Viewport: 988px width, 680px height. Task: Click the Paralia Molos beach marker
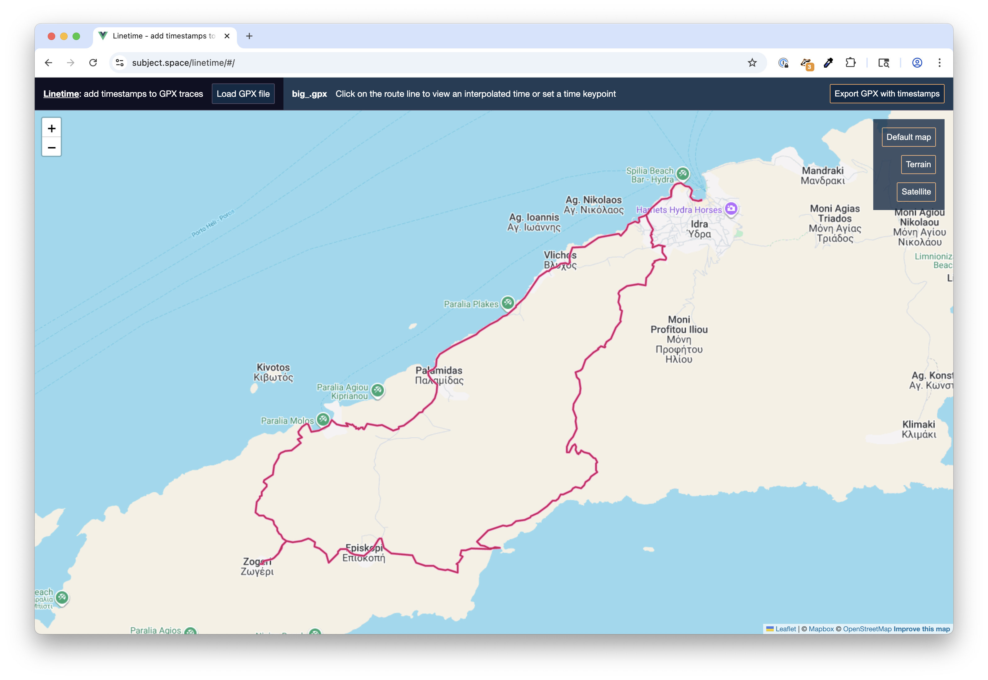pyautogui.click(x=323, y=419)
